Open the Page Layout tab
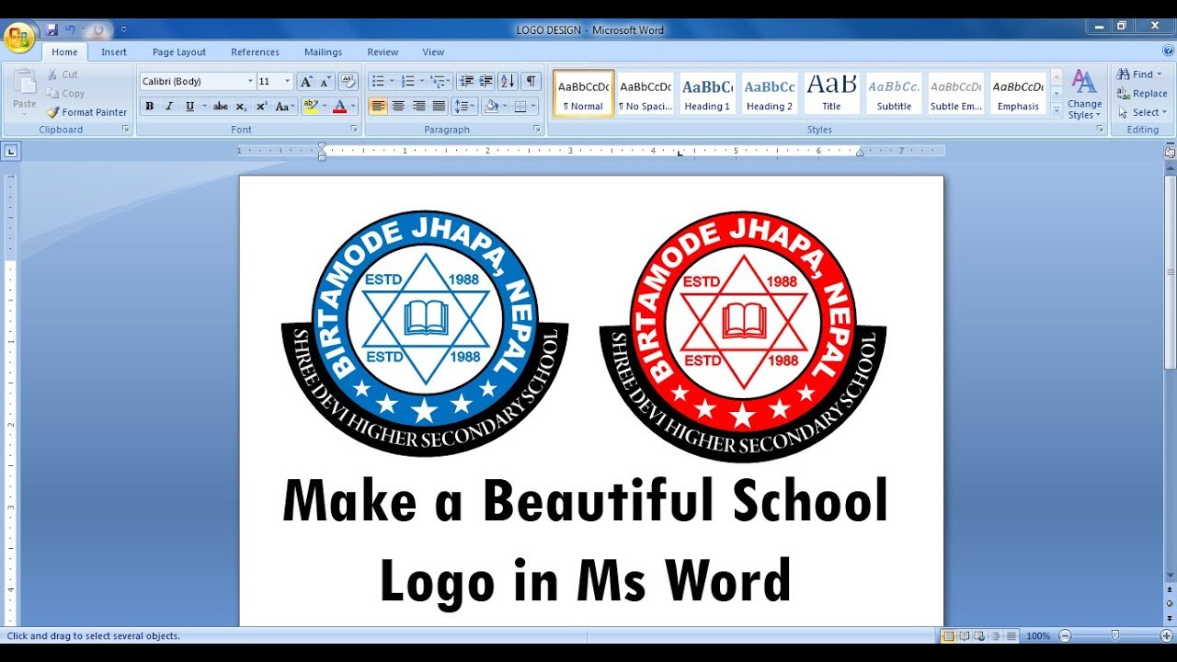 [x=179, y=52]
